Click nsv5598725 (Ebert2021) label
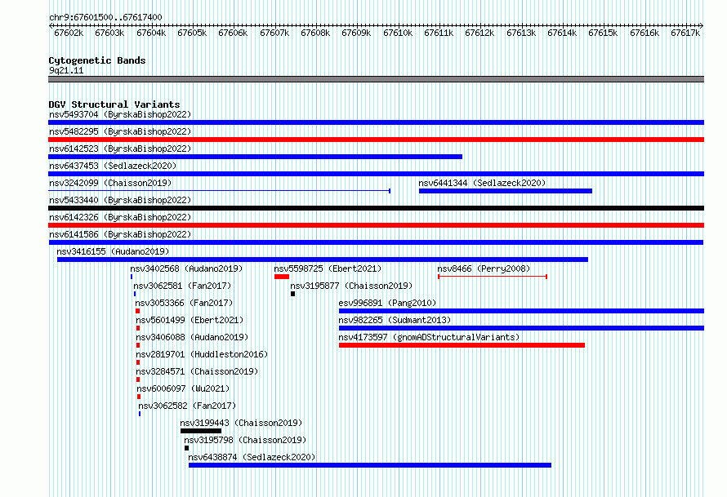727x497 pixels. click(328, 268)
